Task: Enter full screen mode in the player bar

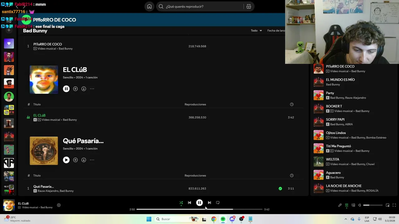Action: 394,205
